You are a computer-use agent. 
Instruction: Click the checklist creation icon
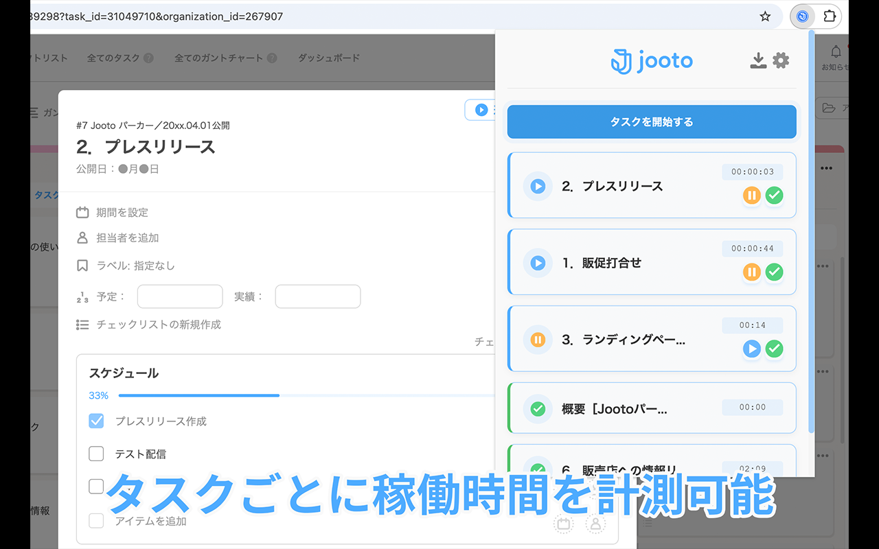click(82, 325)
